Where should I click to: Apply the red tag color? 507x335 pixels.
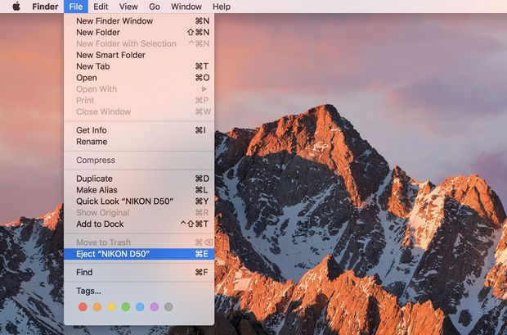point(82,307)
